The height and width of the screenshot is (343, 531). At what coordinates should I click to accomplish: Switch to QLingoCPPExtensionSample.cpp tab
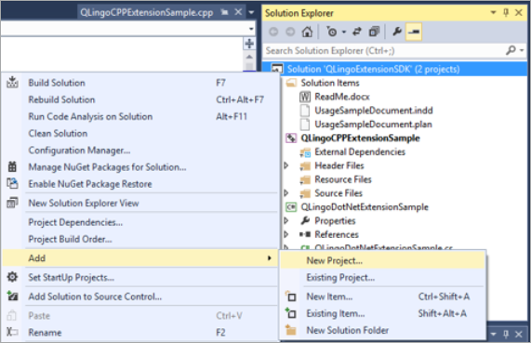tap(146, 12)
